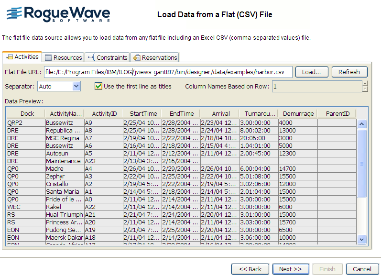Click the StartTime column header
381x277 pixels.
[143, 113]
